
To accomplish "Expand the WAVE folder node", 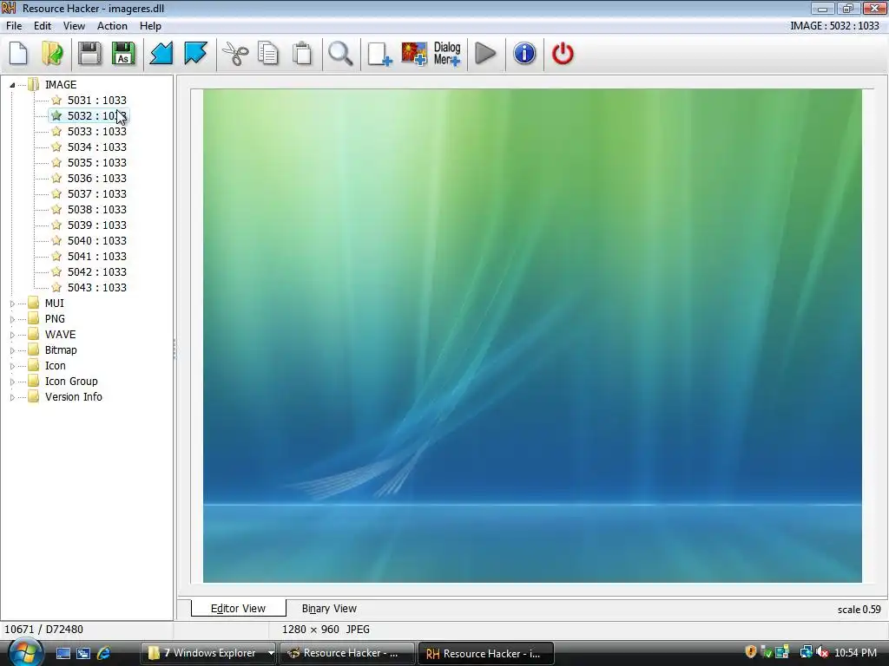I will click(x=12, y=335).
